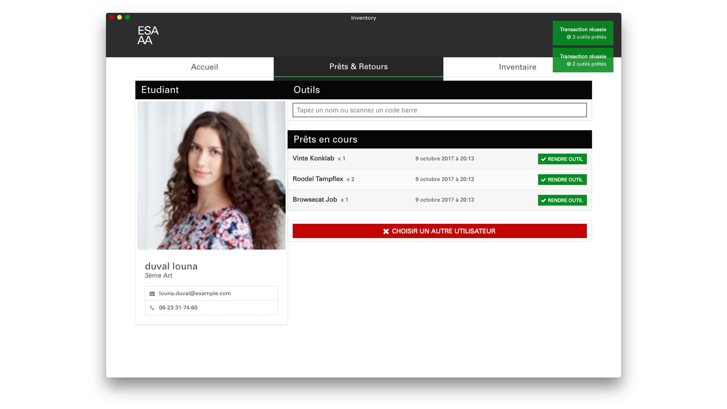Viewport: 727px width, 409px height.
Task: Click the loan date in the Roodel Tampflex row
Action: pos(445,179)
